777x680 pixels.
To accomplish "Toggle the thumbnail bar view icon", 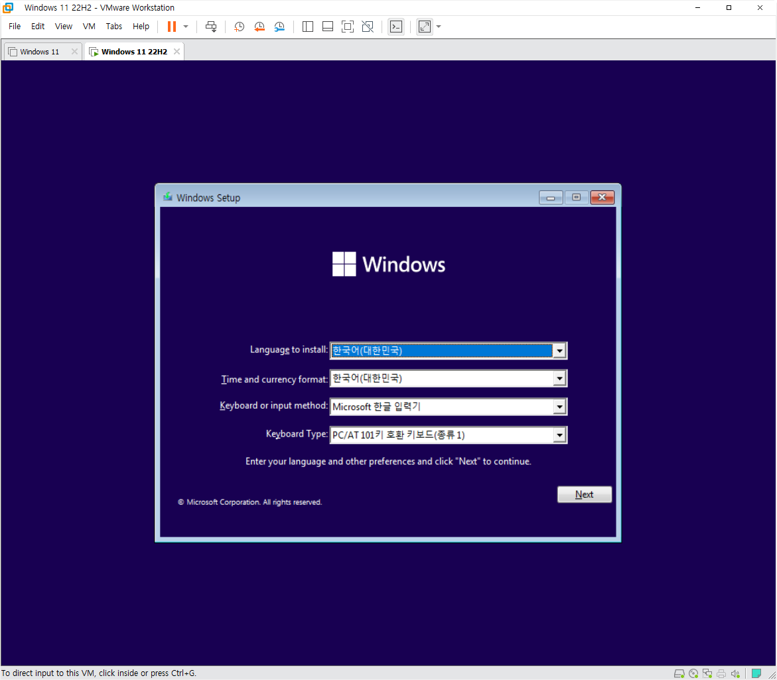I will pos(328,27).
